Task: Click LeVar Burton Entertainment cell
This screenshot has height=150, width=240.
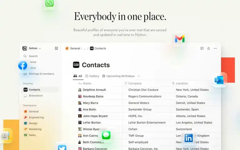Action: click(147, 122)
